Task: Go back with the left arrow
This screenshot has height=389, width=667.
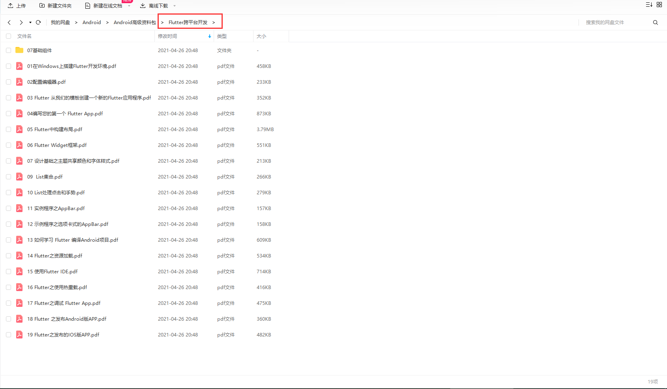Action: (9, 23)
